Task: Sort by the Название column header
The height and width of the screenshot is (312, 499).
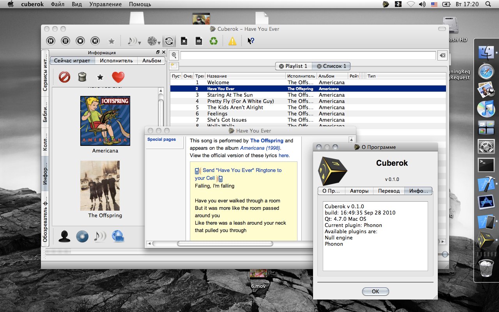Action: (x=245, y=76)
